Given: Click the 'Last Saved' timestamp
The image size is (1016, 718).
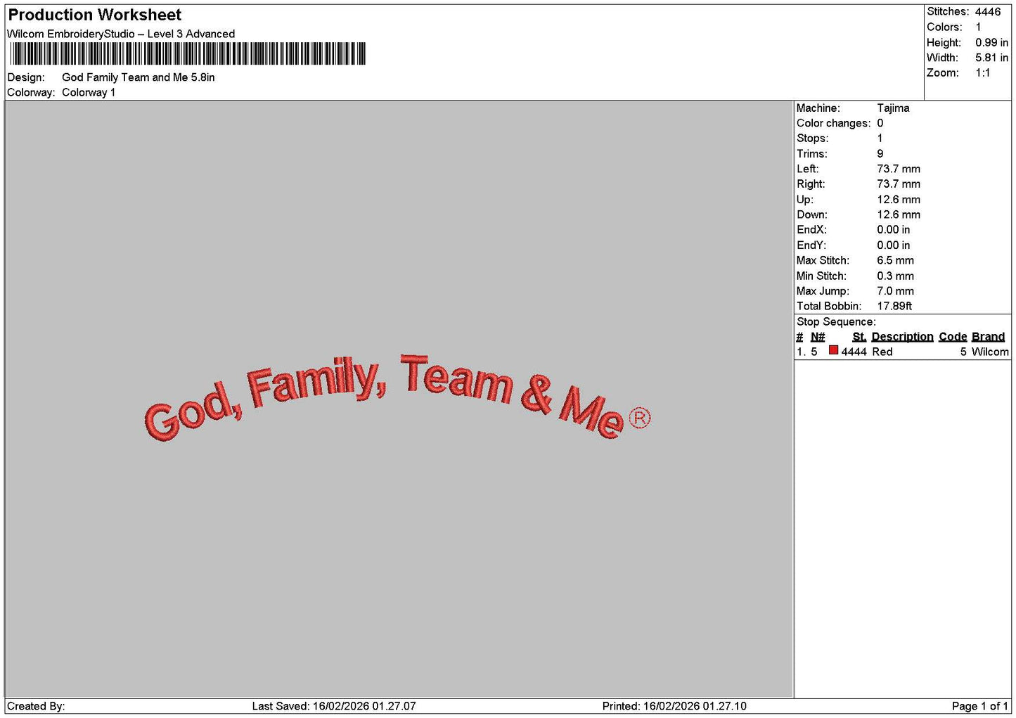Looking at the screenshot, I should click(x=334, y=706).
